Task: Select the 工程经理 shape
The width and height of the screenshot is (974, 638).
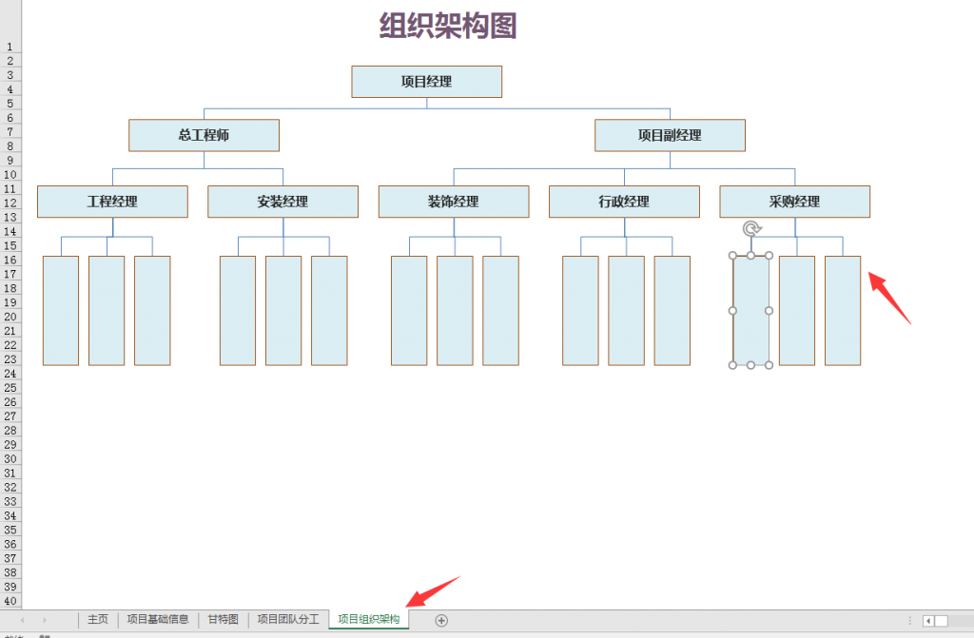Action: (x=112, y=202)
